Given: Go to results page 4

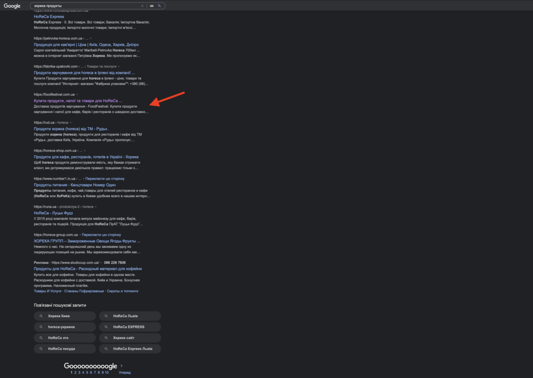Looking at the screenshot, I should click(83, 373).
